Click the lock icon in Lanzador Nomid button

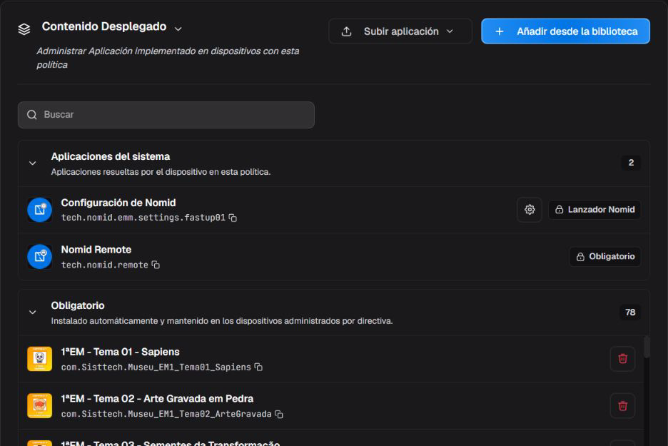coord(559,210)
